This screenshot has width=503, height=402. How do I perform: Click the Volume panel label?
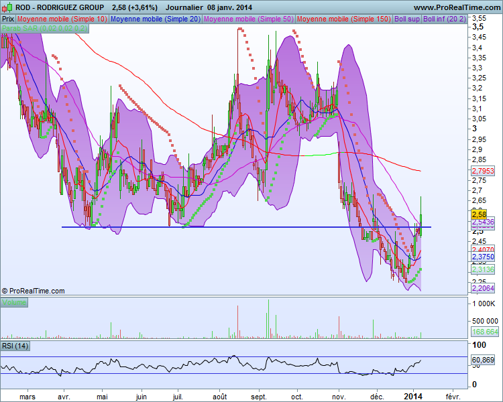(14, 302)
